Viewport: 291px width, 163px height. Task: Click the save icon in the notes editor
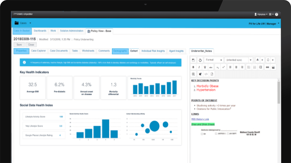[194, 60]
